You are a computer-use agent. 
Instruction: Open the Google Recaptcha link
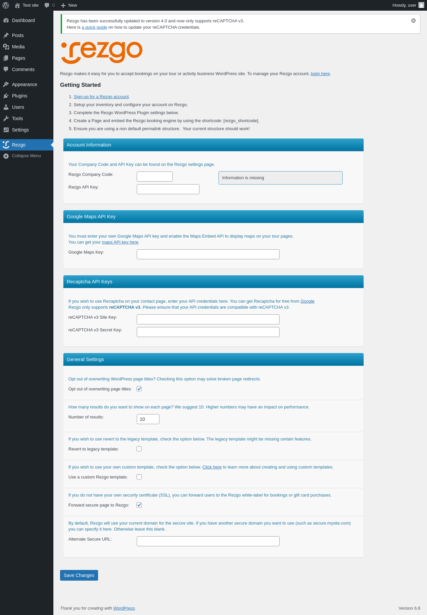coord(308,301)
